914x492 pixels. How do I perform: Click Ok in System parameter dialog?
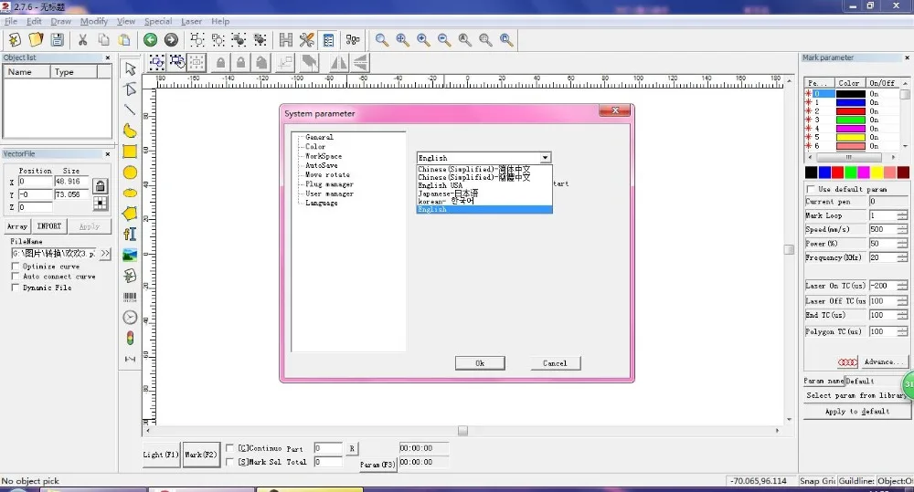(x=480, y=363)
